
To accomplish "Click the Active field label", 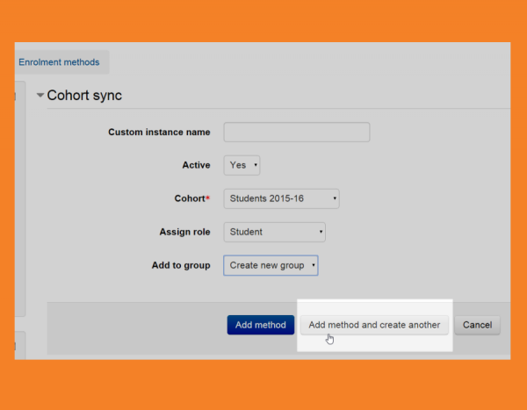I will (x=196, y=165).
